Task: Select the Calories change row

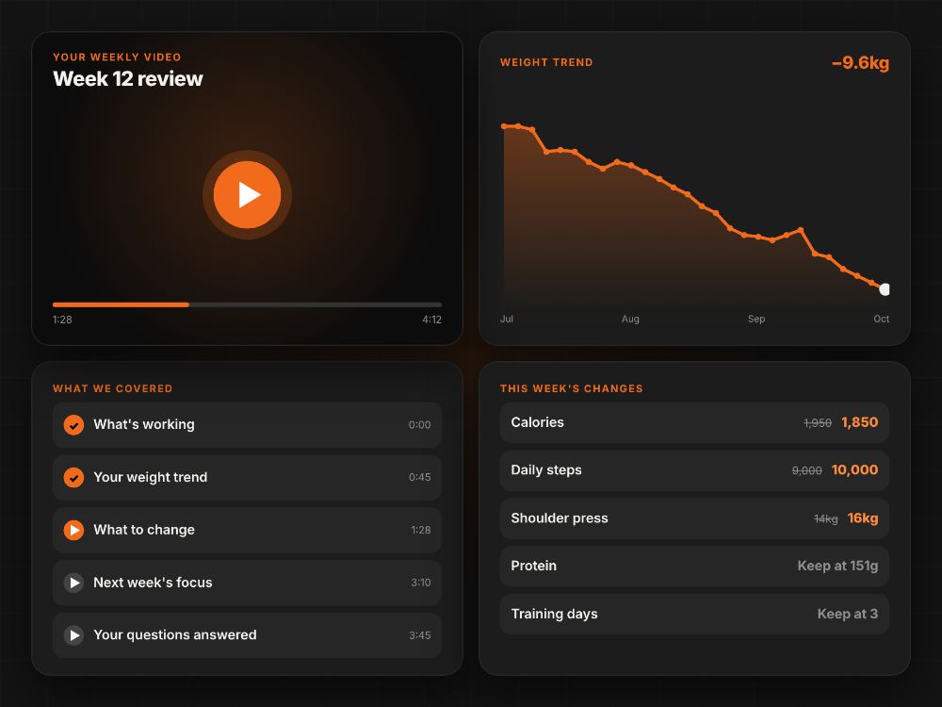Action: [x=694, y=422]
